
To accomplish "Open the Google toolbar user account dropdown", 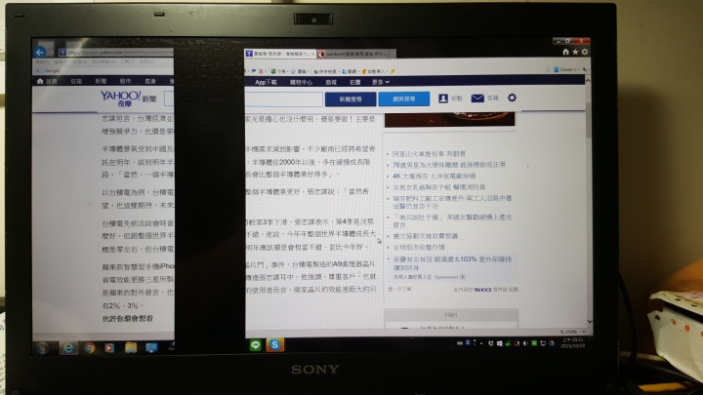I will click(566, 69).
